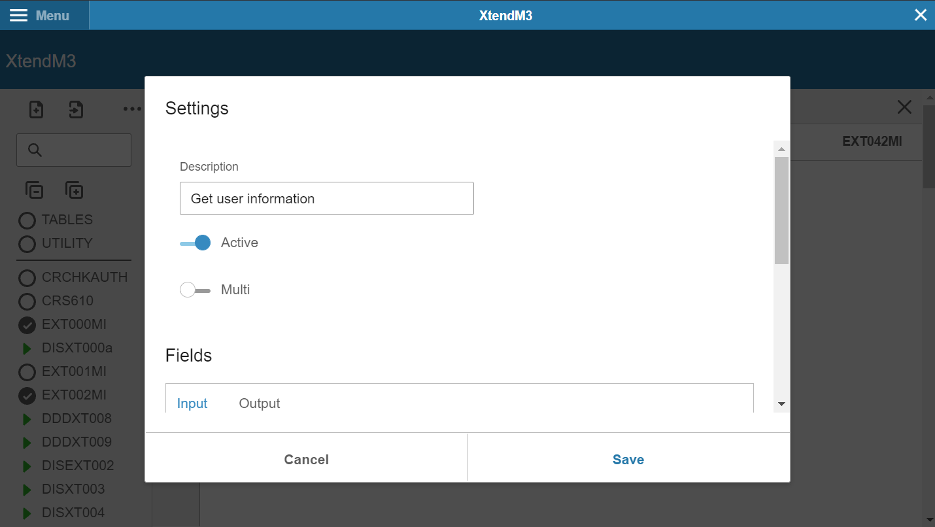The image size is (935, 527).
Task: Click the DISXT000a tree label
Action: [77, 348]
